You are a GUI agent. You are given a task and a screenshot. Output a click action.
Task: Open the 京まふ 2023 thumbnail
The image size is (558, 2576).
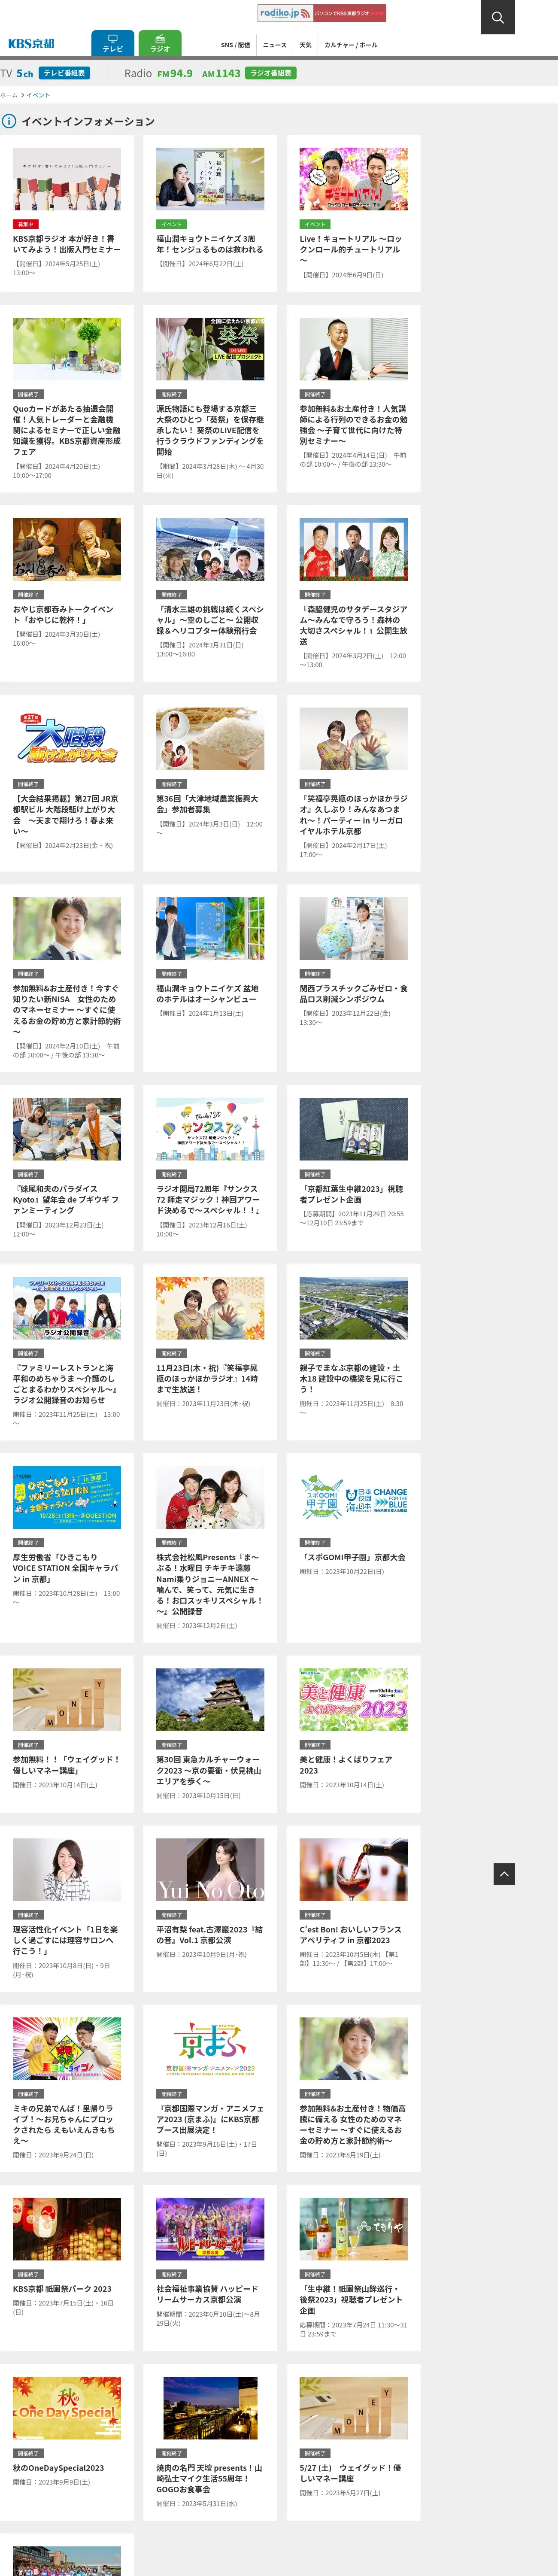click(x=210, y=2048)
